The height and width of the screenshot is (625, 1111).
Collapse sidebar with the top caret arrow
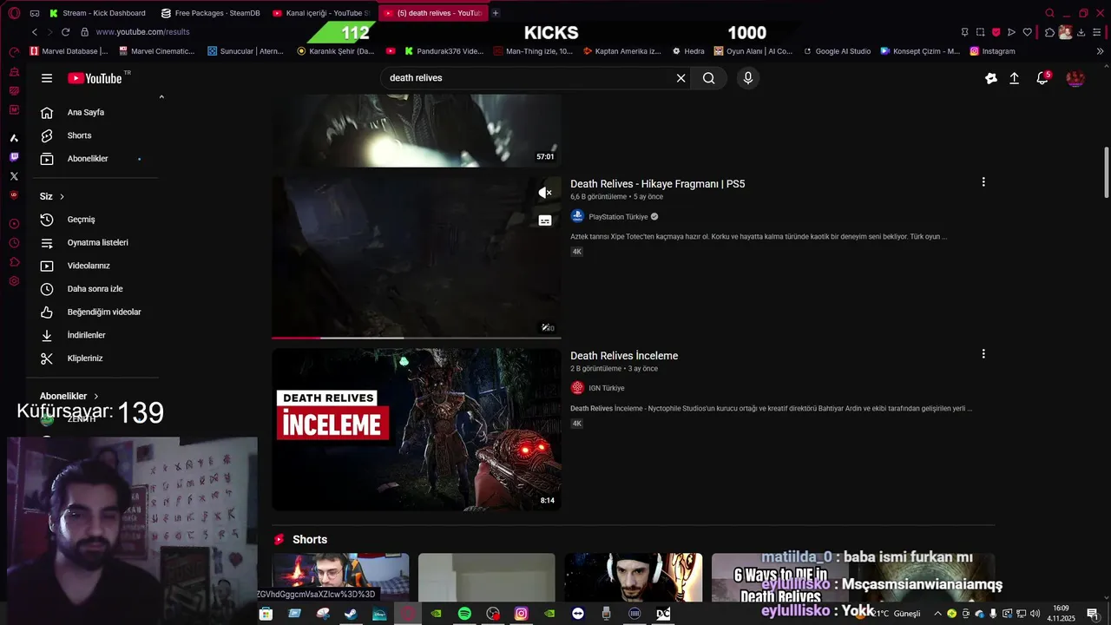coord(161,96)
